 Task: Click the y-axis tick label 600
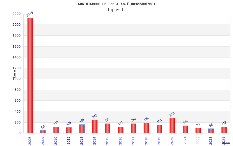point(17,101)
